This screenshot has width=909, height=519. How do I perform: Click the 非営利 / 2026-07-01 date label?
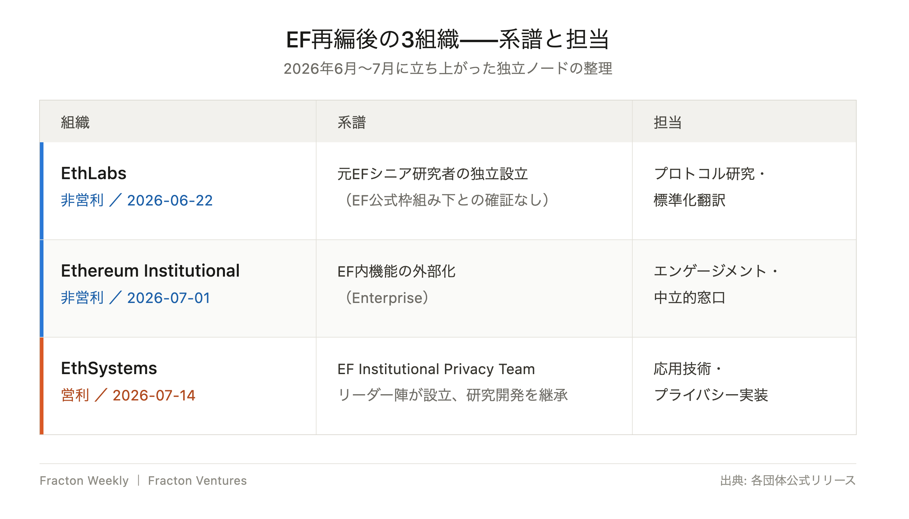click(135, 298)
